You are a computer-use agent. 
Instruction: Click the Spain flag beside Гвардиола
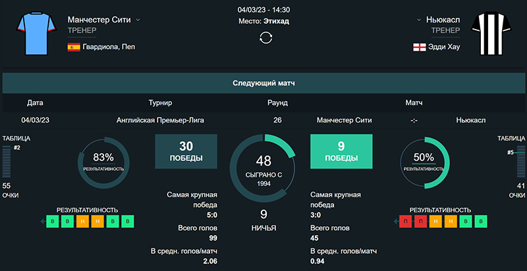[x=74, y=47]
